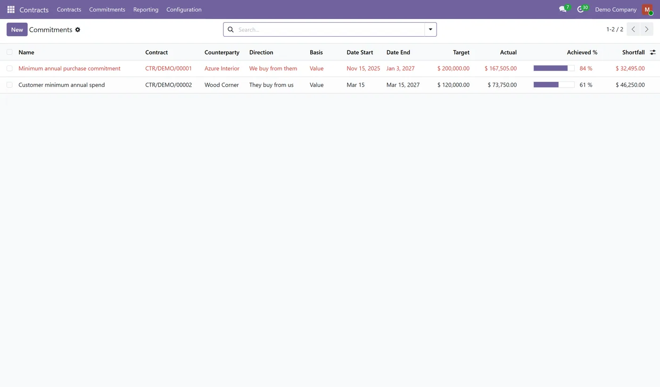Image resolution: width=660 pixels, height=387 pixels.
Task: Select the Customer minimum annual spend row checkbox
Action: pos(9,85)
